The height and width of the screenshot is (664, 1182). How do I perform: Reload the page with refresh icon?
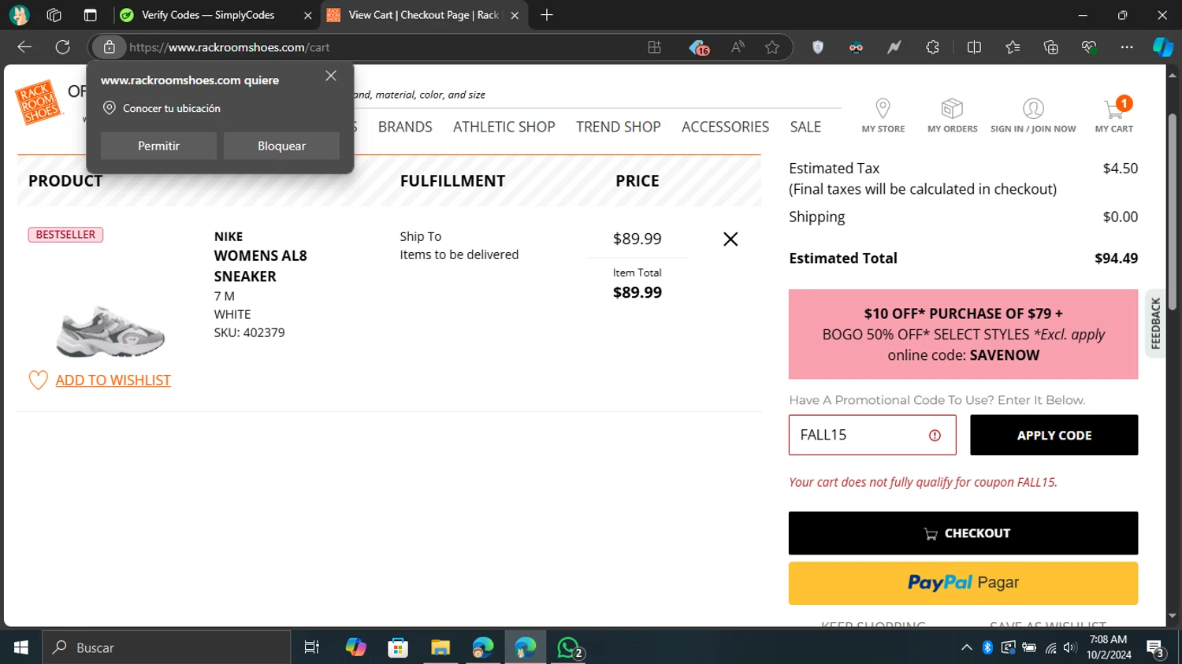coord(63,47)
